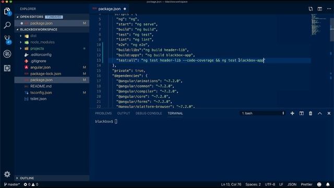Open notifications bell in status bar
Screen dimensions: 334x188
328,184
